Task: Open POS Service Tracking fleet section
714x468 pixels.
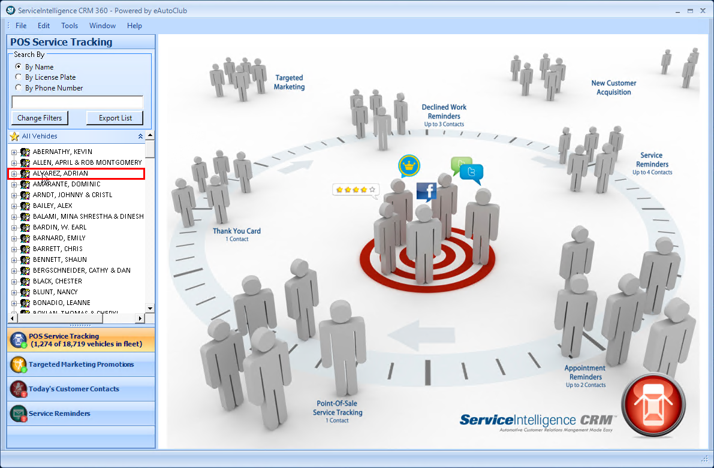Action: pyautogui.click(x=81, y=340)
